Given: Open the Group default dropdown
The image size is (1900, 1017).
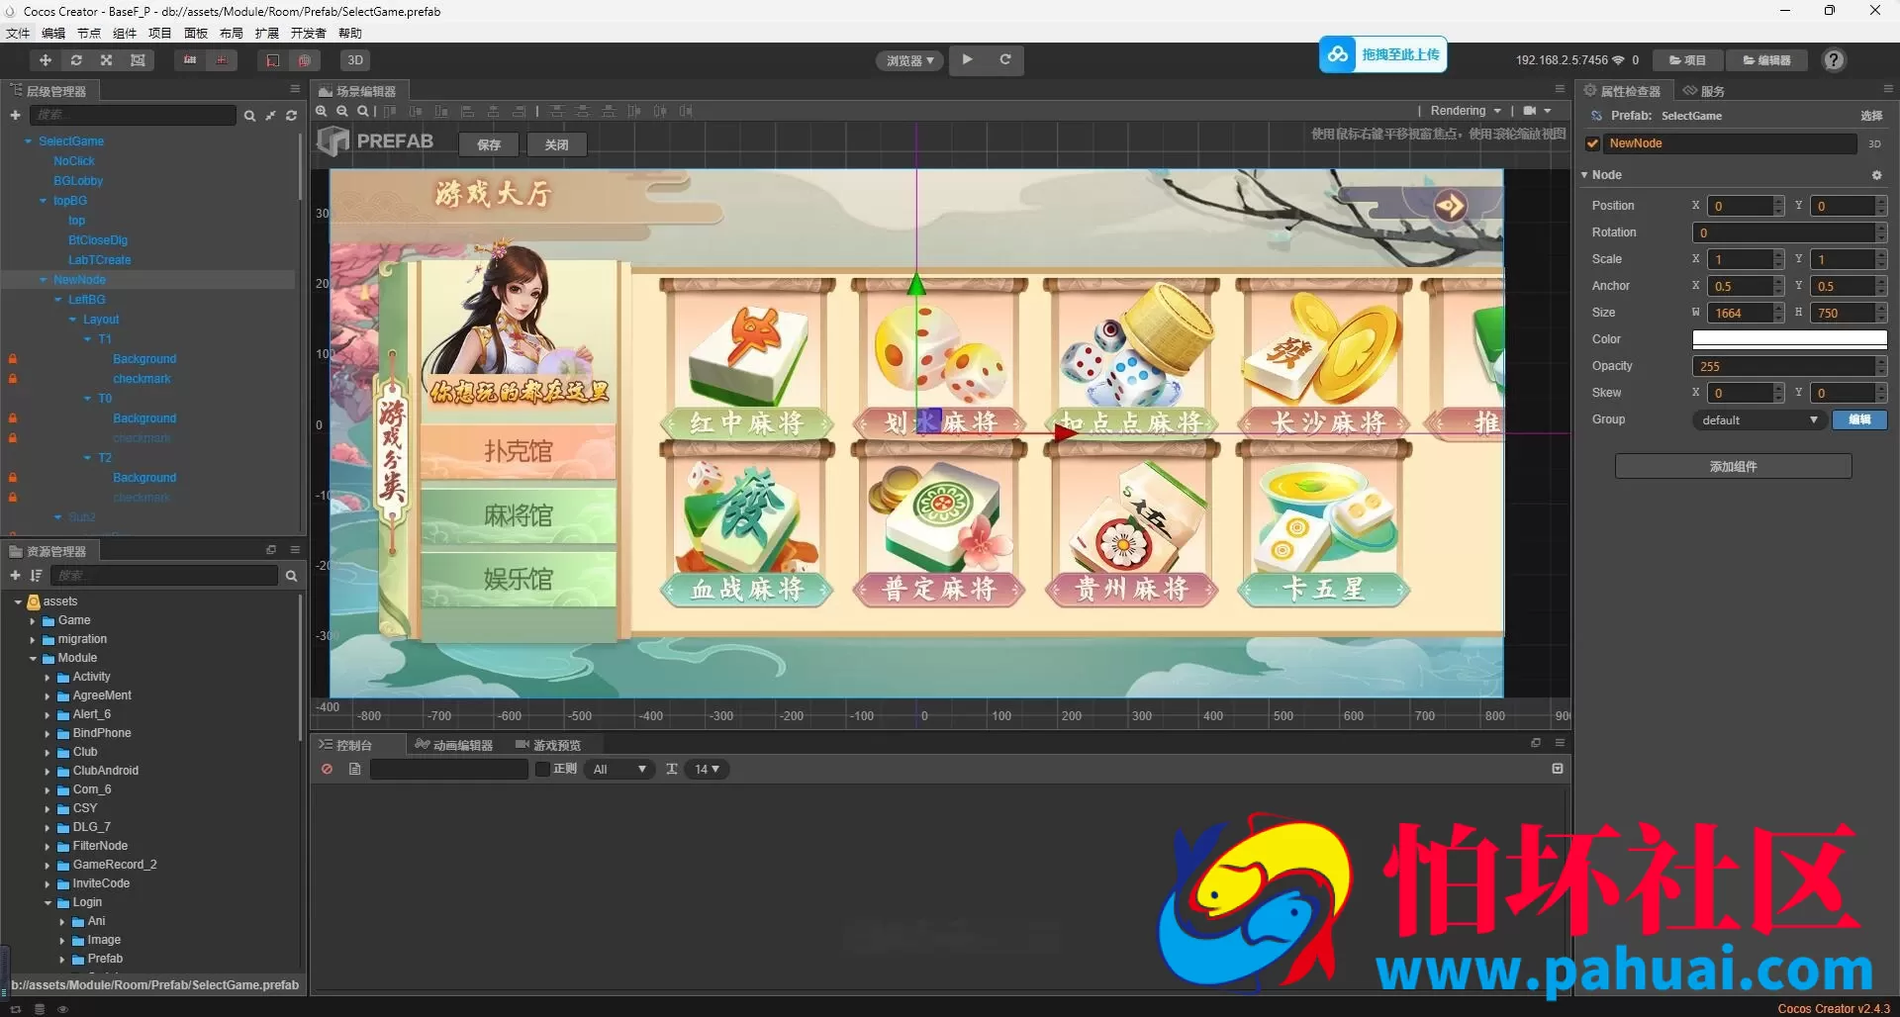Looking at the screenshot, I should (x=1758, y=420).
